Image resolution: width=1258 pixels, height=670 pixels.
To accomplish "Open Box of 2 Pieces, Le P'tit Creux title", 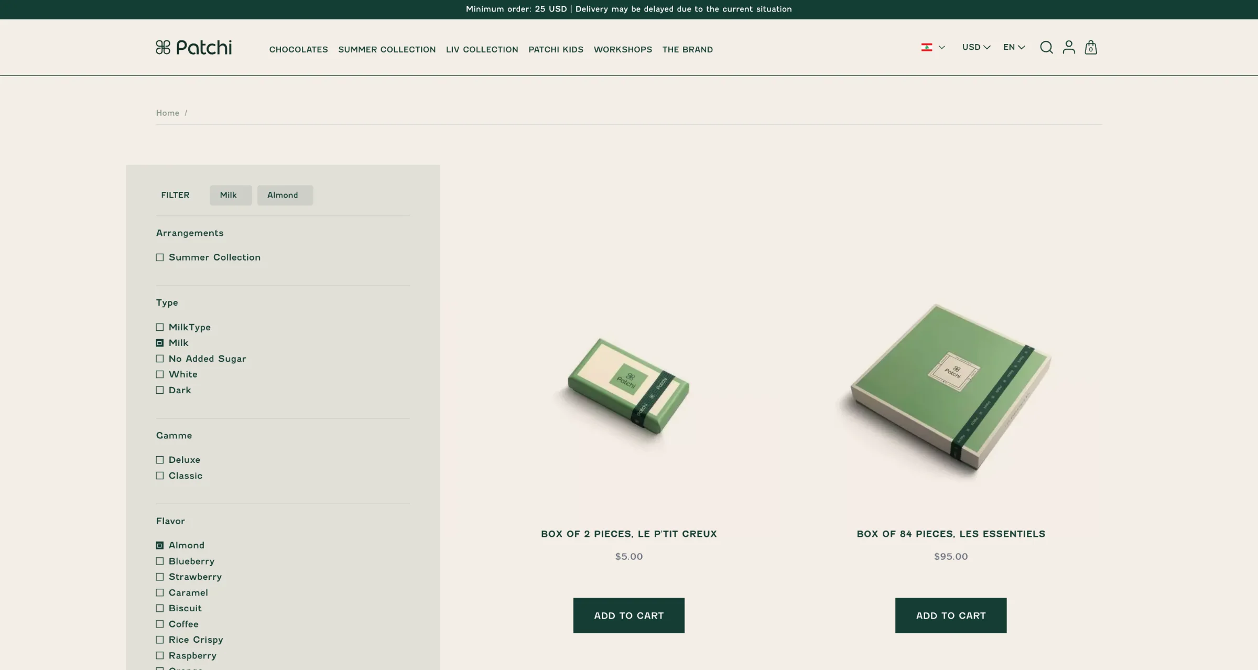I will [x=628, y=534].
